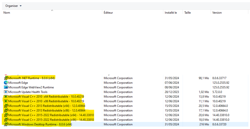Open the Organiser dropdown menu
The height and width of the screenshot is (129, 250).
point(13,6)
